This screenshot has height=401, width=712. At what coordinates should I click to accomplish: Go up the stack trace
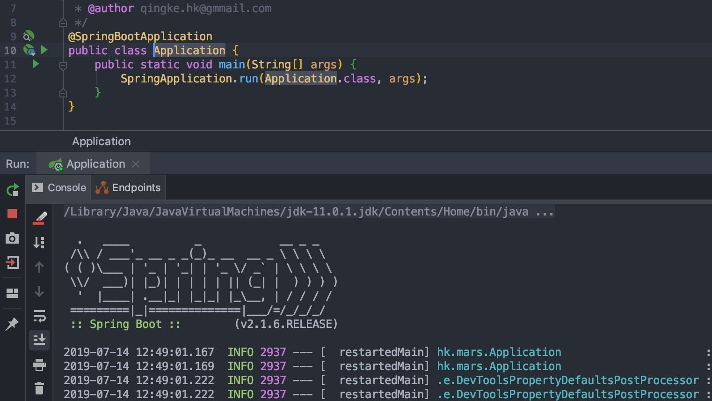pyautogui.click(x=39, y=267)
